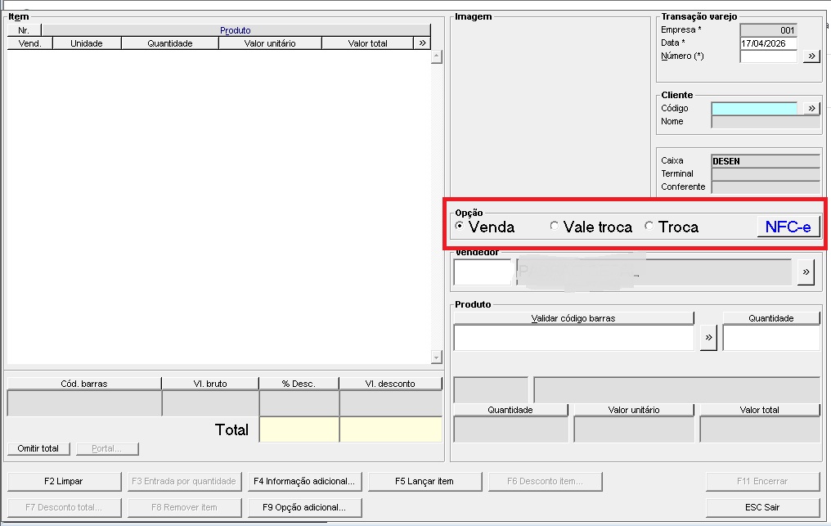This screenshot has height=526, width=831.
Task: Open lookup next to Número field
Action: (x=811, y=56)
